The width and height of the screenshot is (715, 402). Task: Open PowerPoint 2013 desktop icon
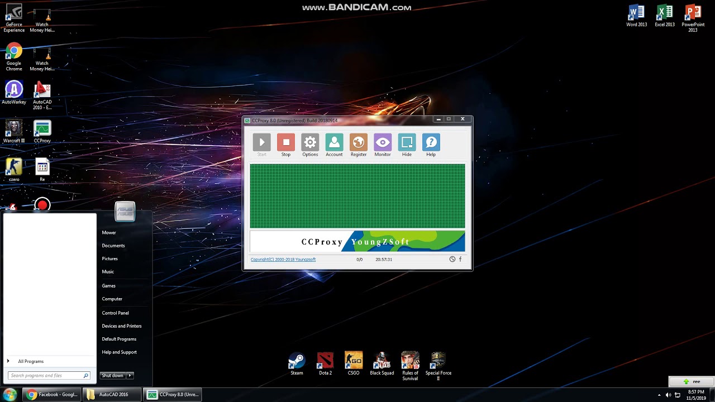click(x=693, y=18)
